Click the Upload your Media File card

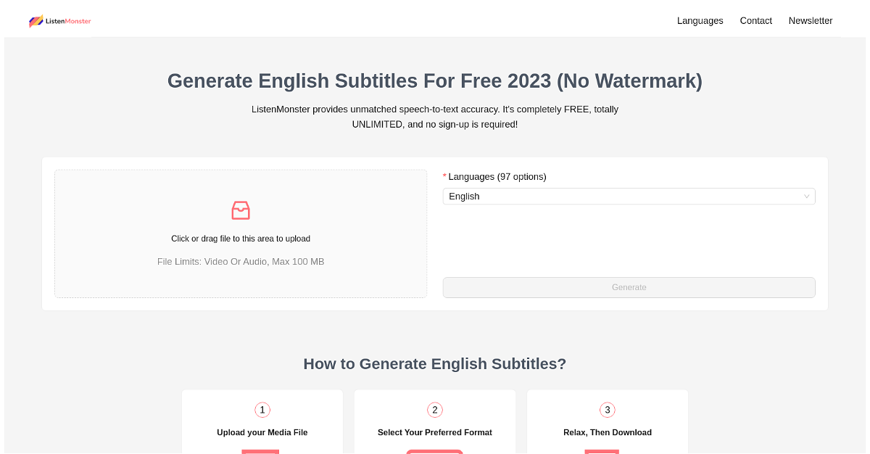262,422
